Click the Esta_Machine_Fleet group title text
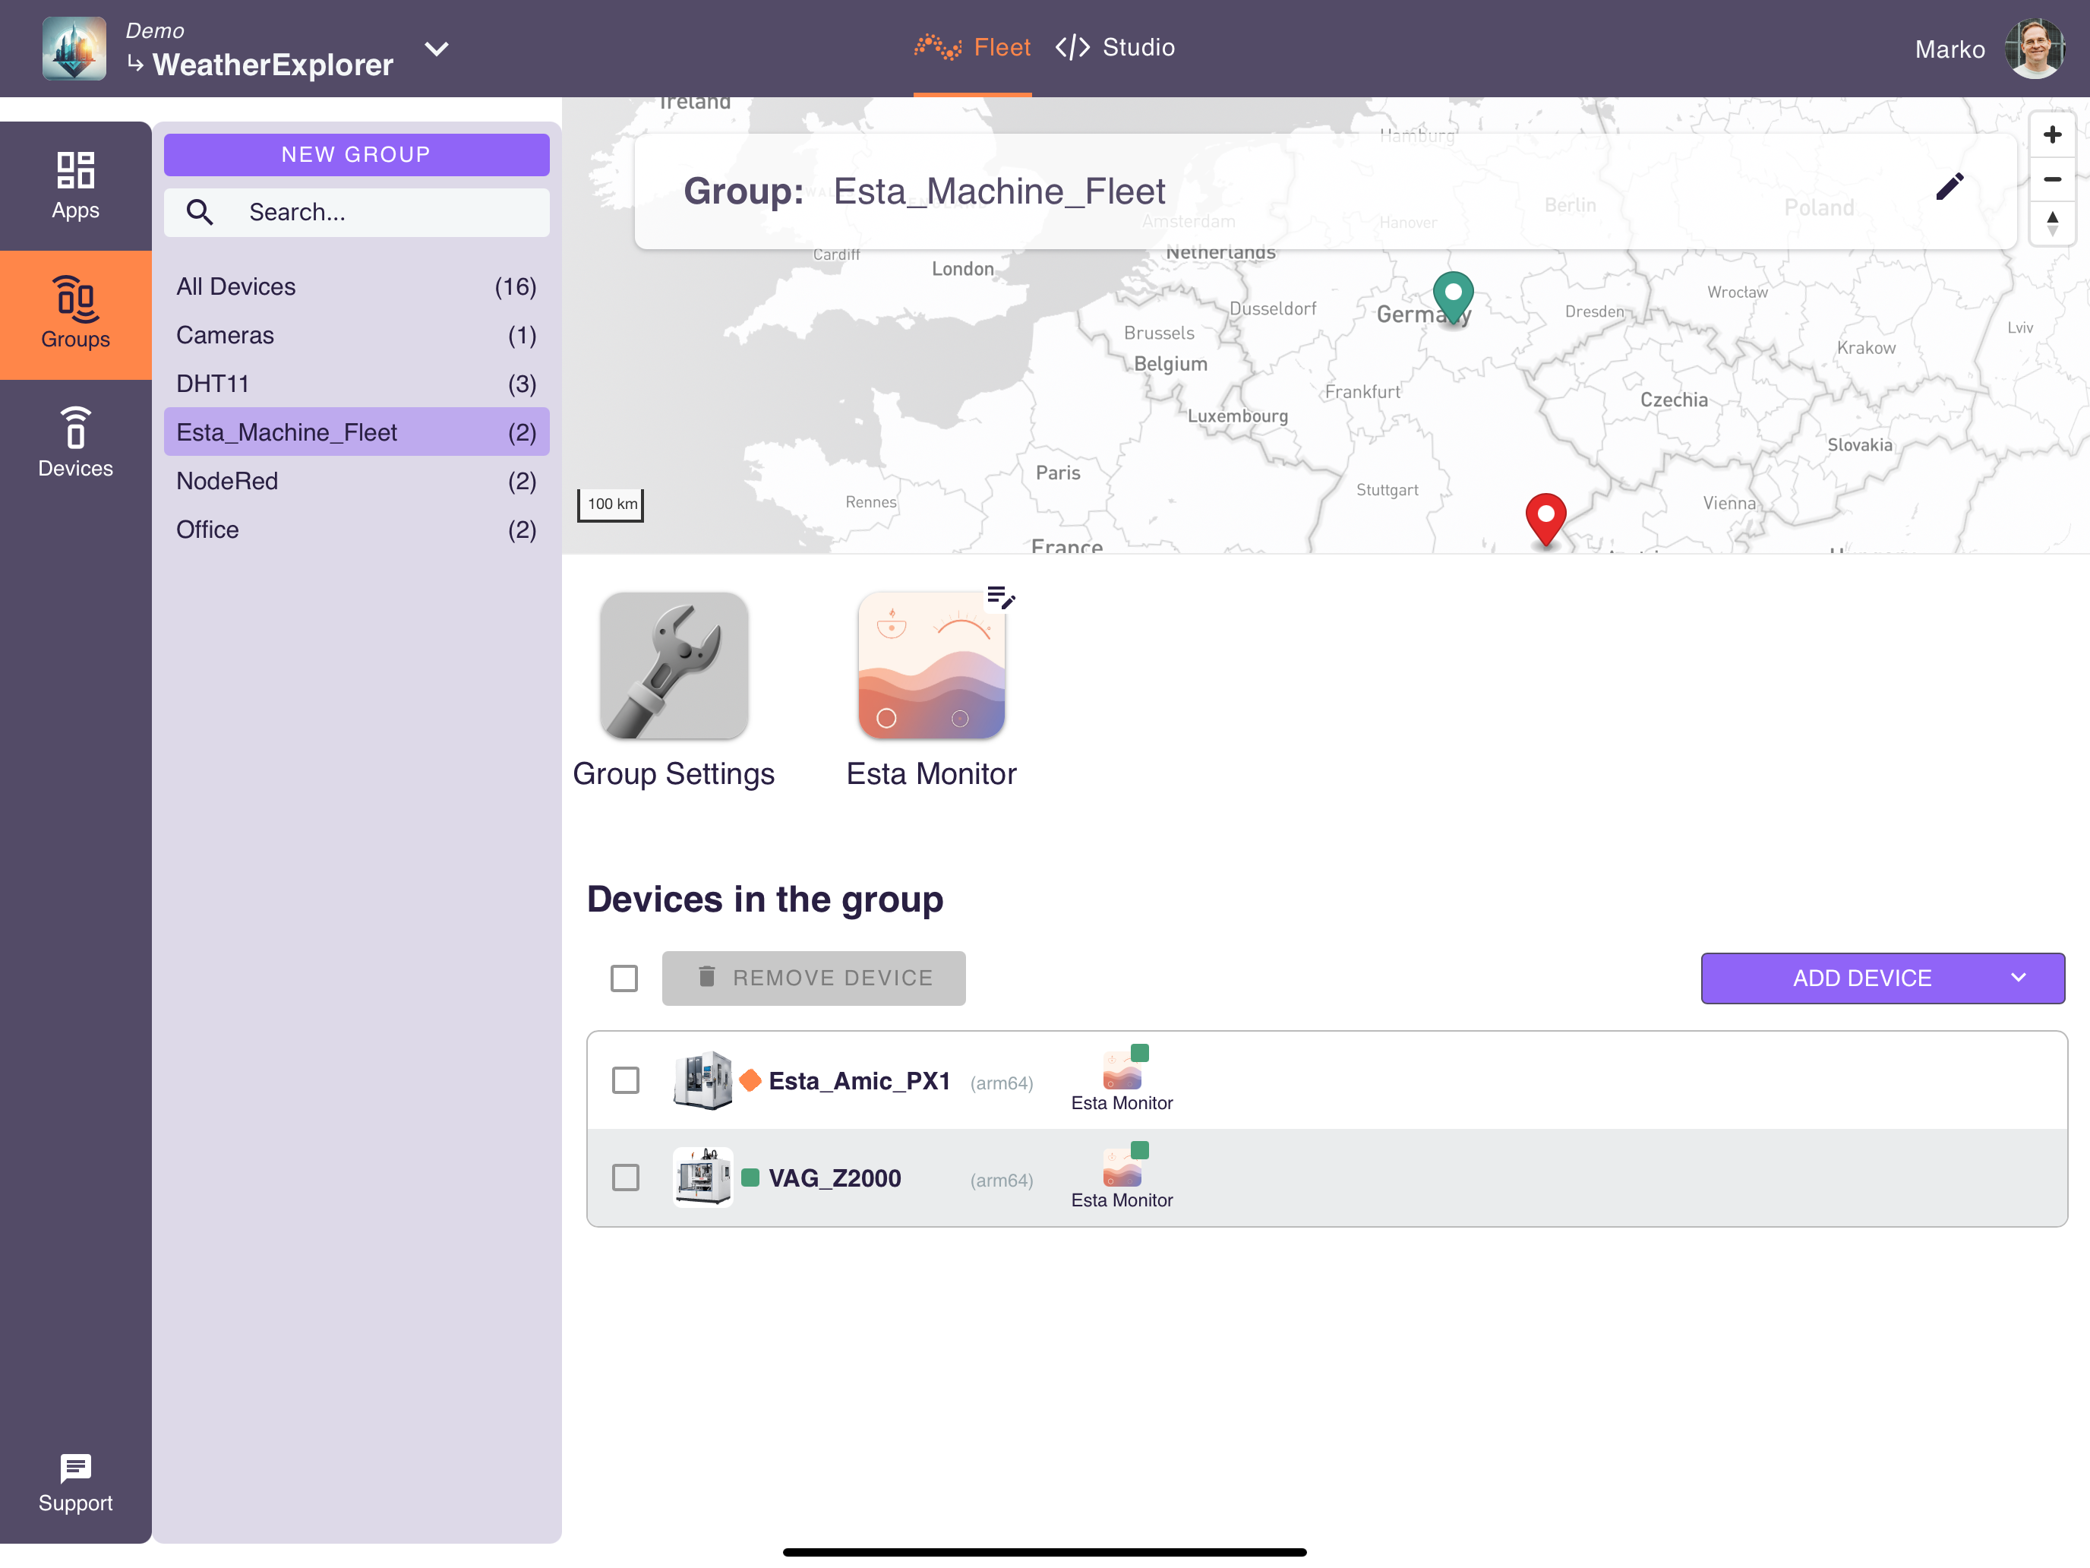 [999, 192]
